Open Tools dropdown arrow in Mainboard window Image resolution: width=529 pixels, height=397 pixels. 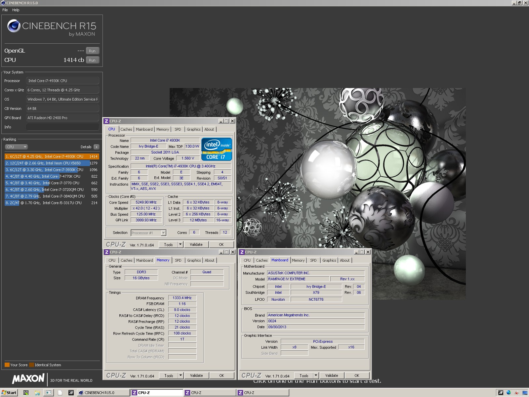coord(316,375)
